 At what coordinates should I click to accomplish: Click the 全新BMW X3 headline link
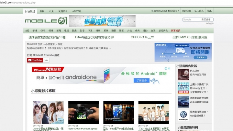click(x=190, y=37)
